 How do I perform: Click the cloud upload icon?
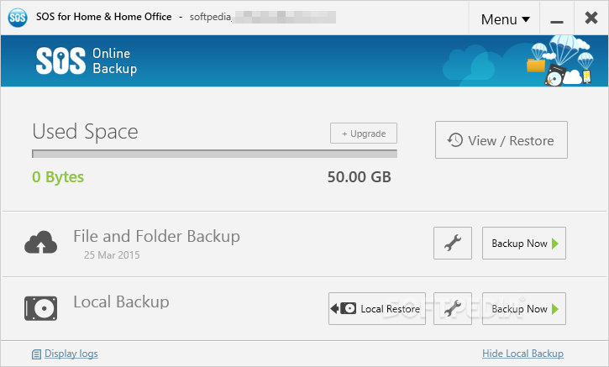pos(41,243)
